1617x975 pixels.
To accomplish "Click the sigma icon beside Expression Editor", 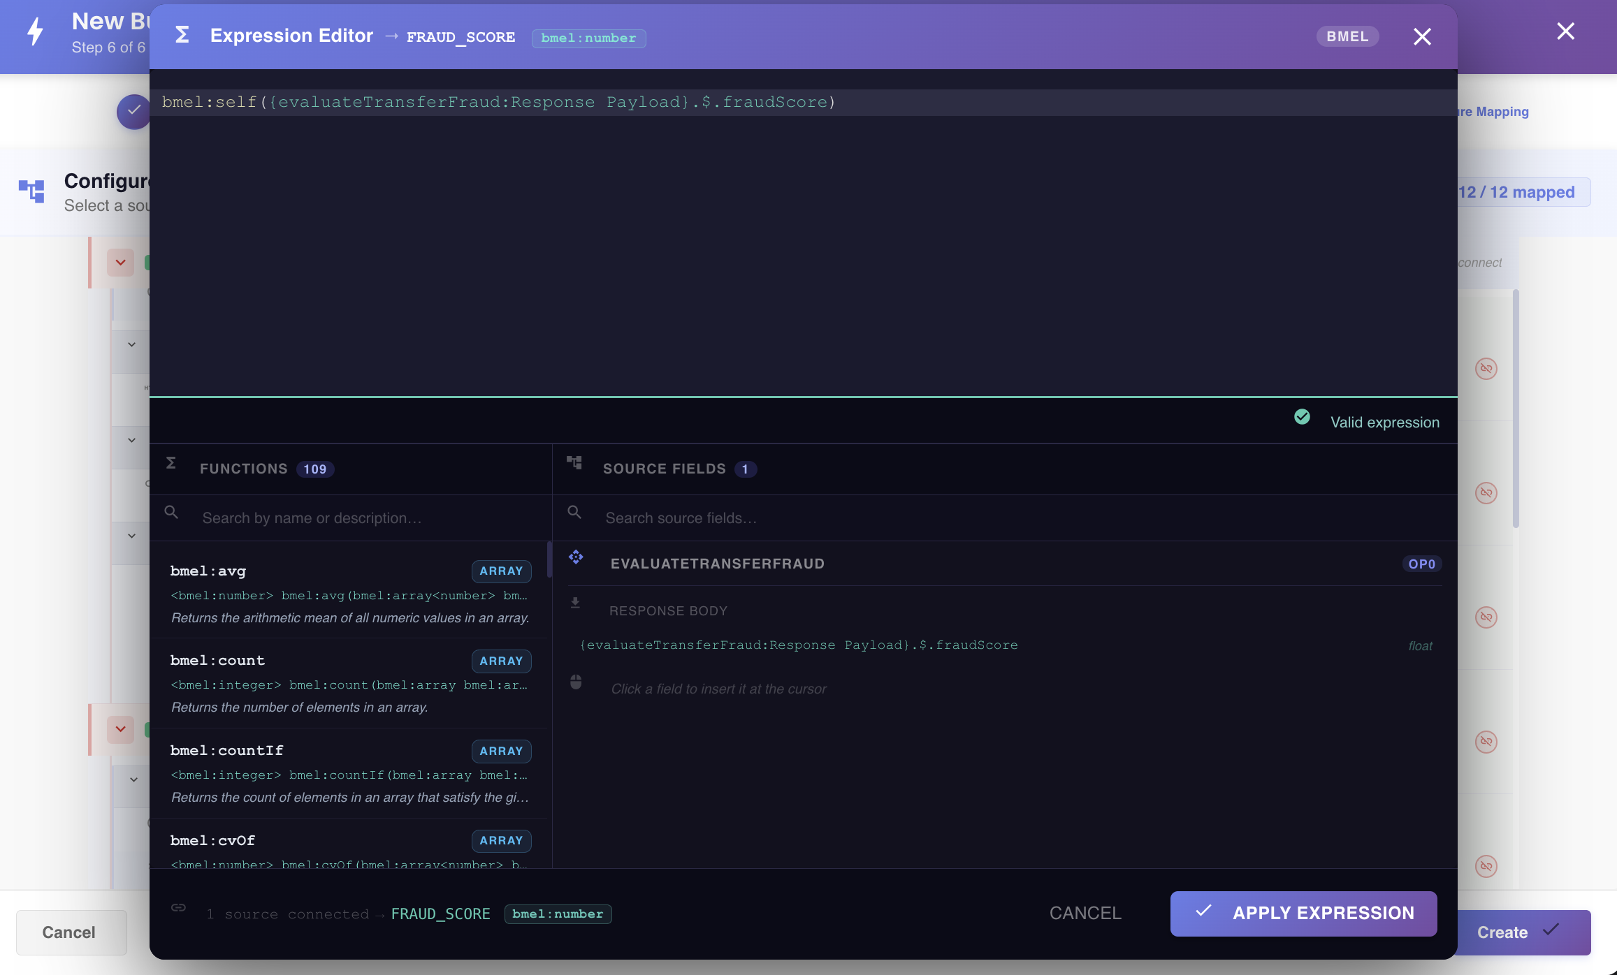I will (182, 35).
